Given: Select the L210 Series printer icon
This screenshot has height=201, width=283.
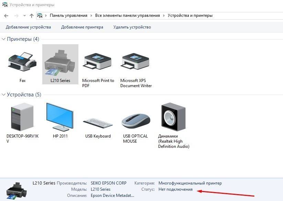Looking at the screenshot, I should [x=60, y=62].
